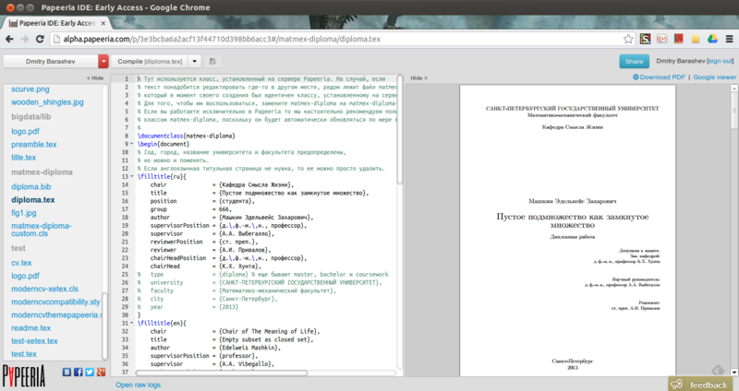Collapse the \begin{document} fold at line 9
Screen dimensions: 739x391
point(132,144)
